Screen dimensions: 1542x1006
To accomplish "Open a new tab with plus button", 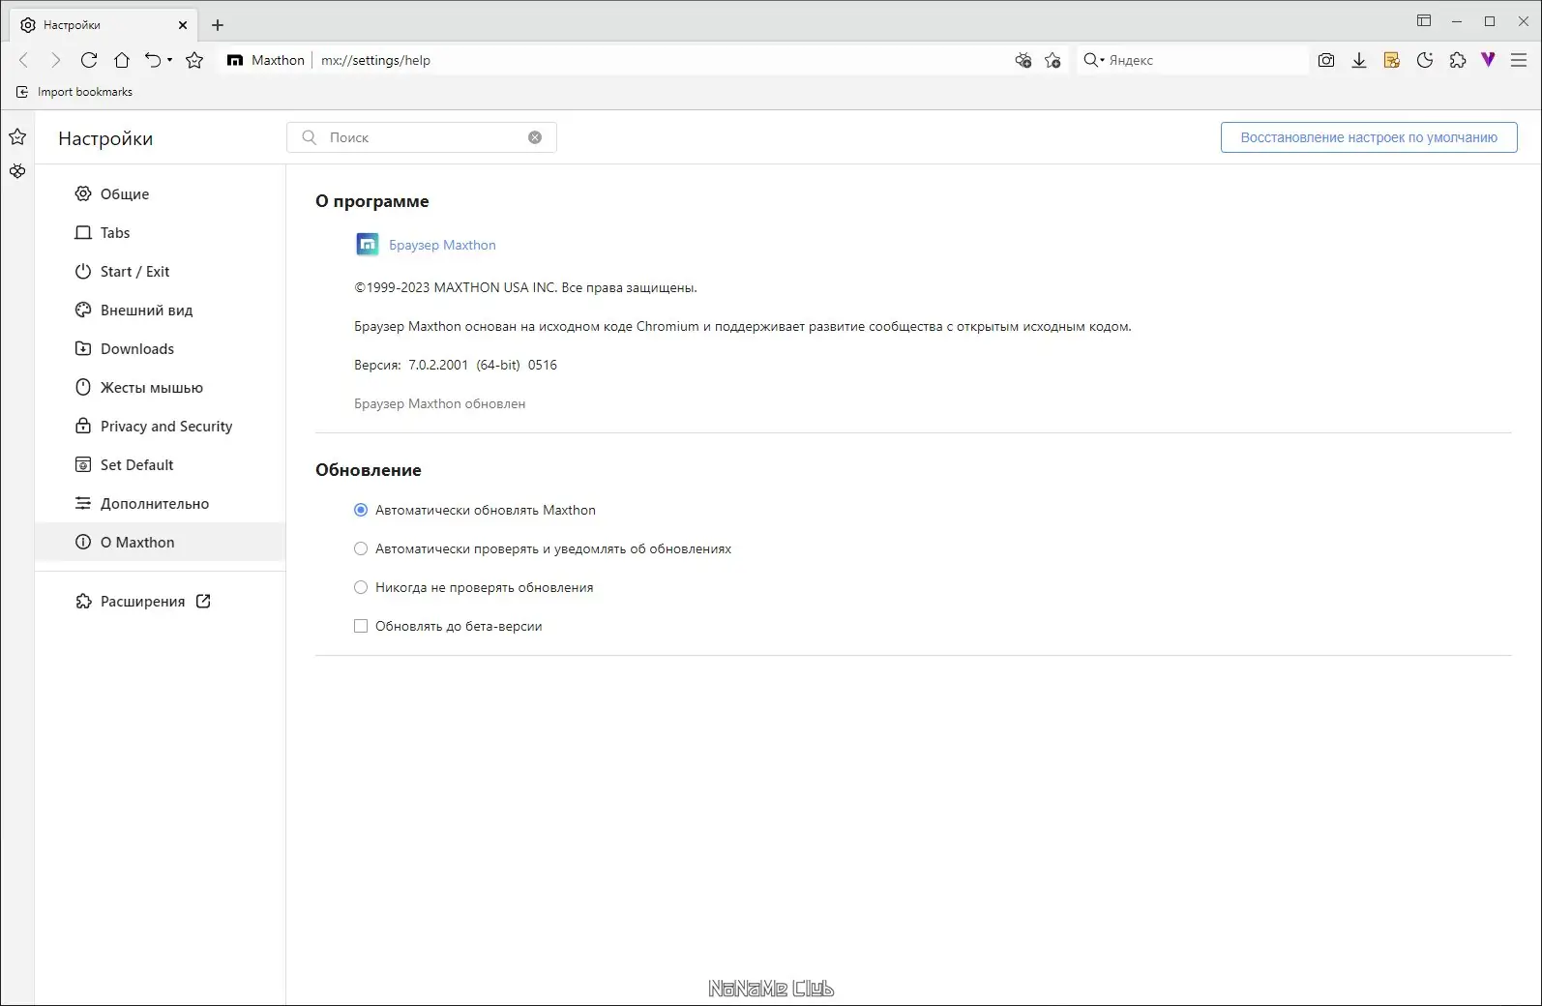I will [218, 25].
